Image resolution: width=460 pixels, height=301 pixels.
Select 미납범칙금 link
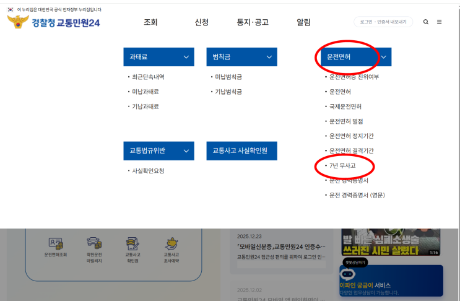coord(228,77)
